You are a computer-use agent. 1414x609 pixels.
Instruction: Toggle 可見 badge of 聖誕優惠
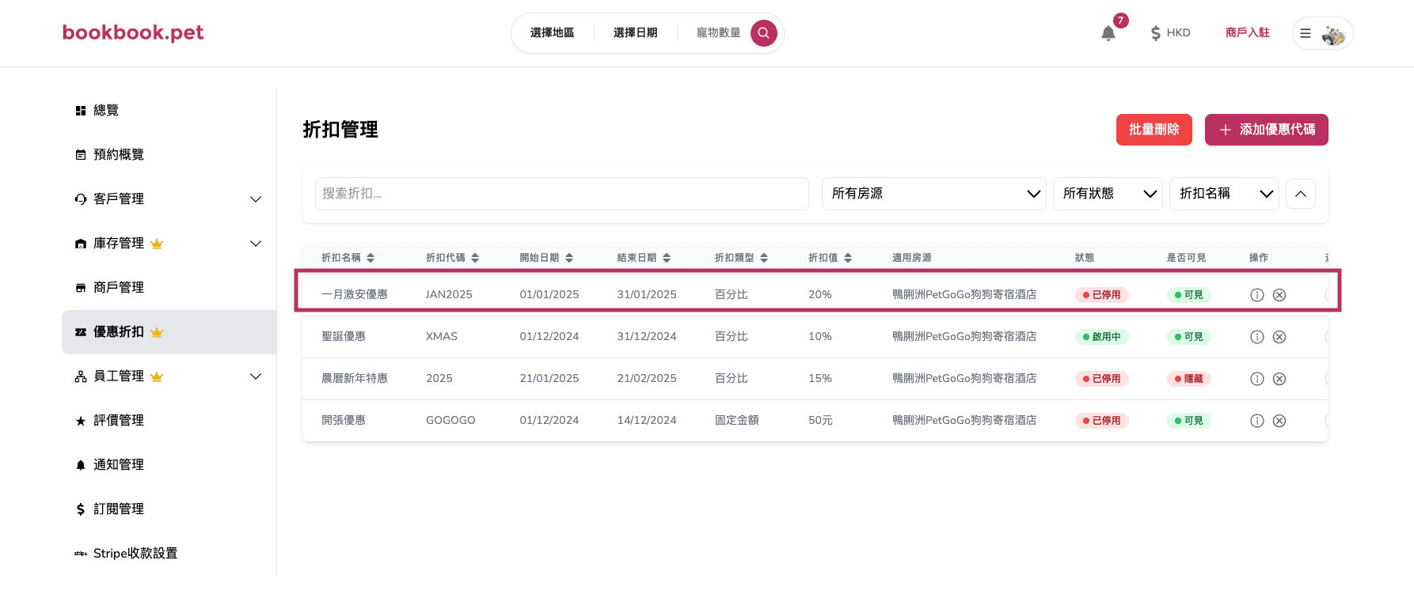pyautogui.click(x=1188, y=337)
